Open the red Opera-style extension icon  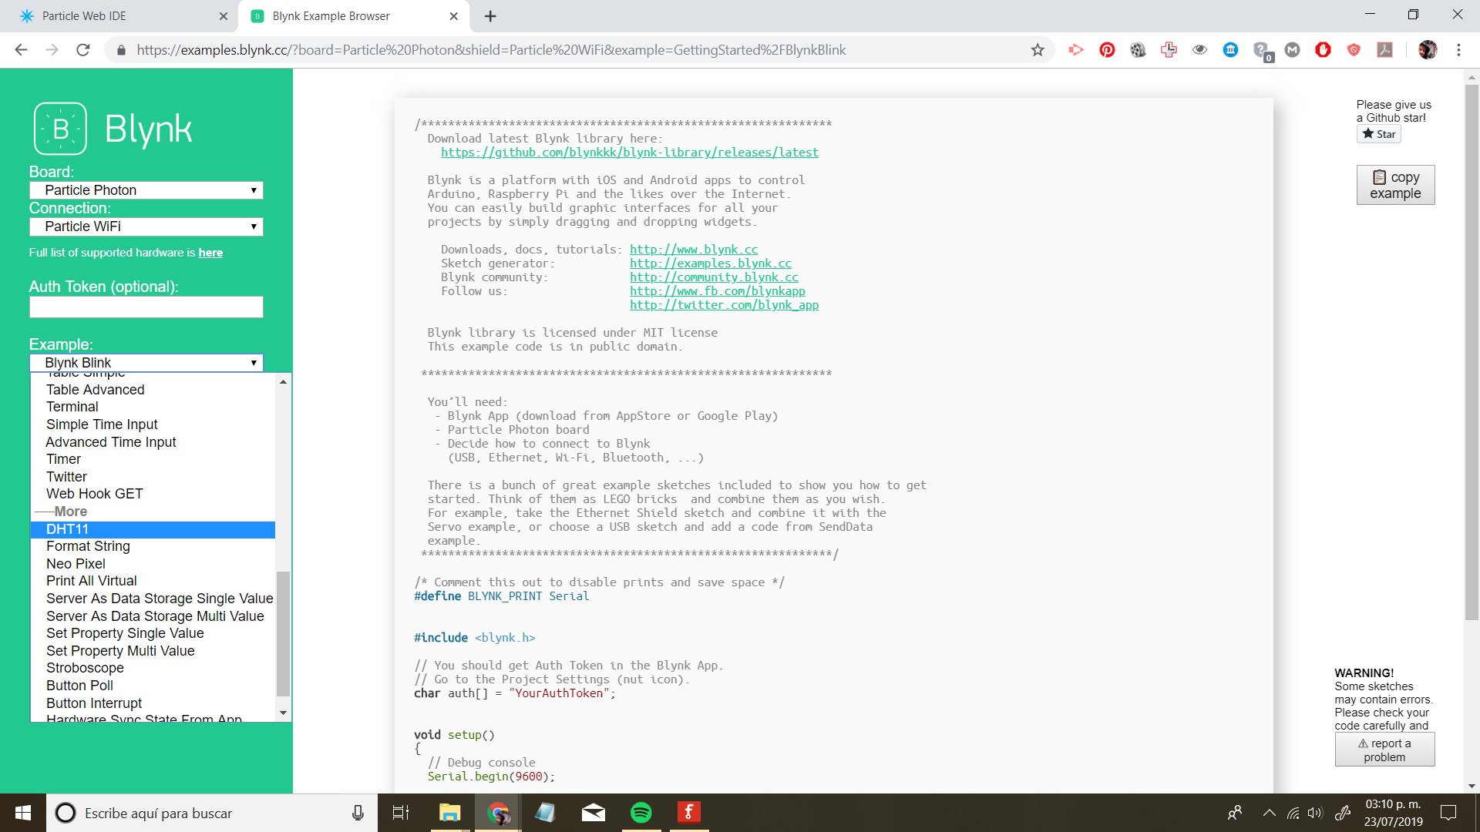point(1323,50)
